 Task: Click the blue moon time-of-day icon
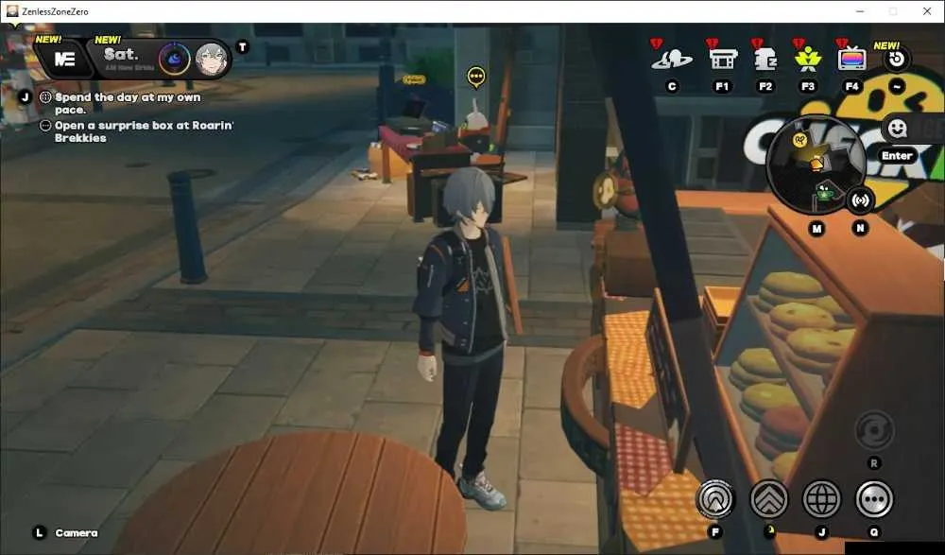174,60
